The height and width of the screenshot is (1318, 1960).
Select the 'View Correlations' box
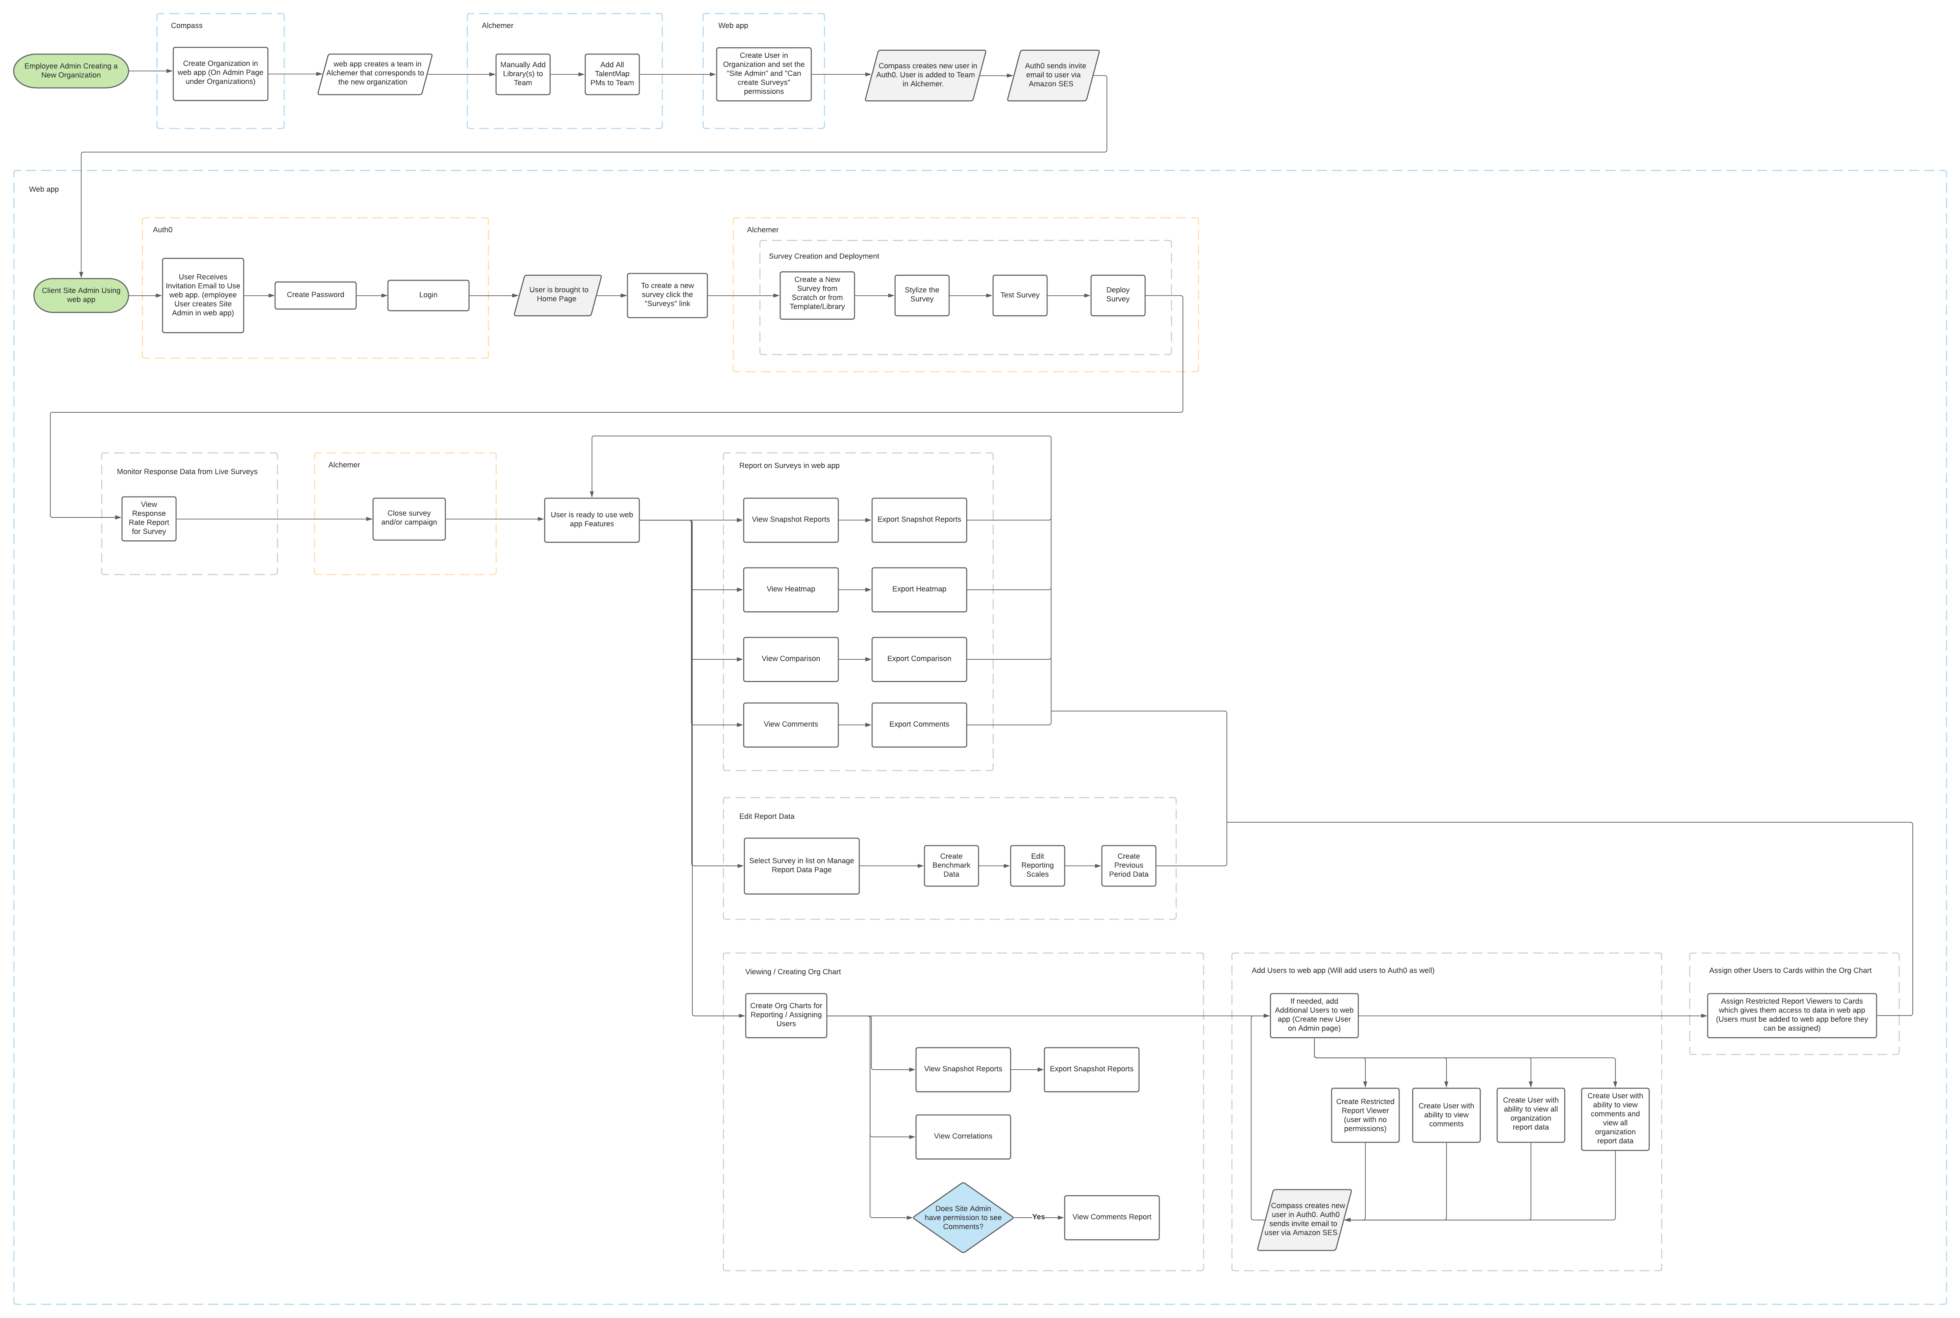tap(963, 1137)
